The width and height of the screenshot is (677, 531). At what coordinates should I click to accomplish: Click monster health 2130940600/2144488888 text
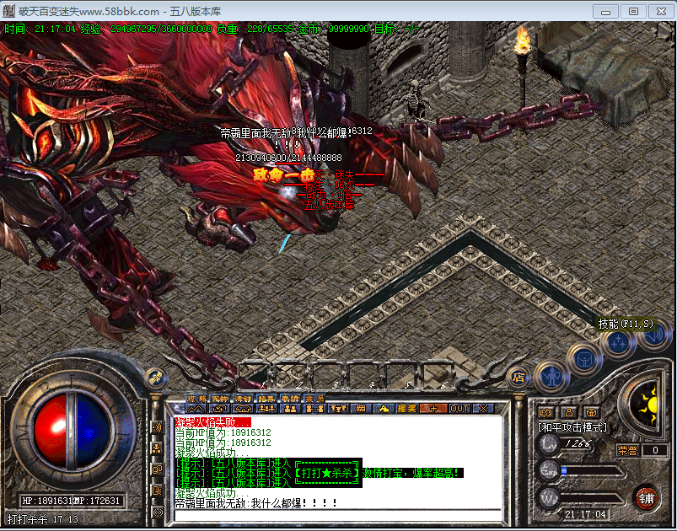[x=288, y=158]
